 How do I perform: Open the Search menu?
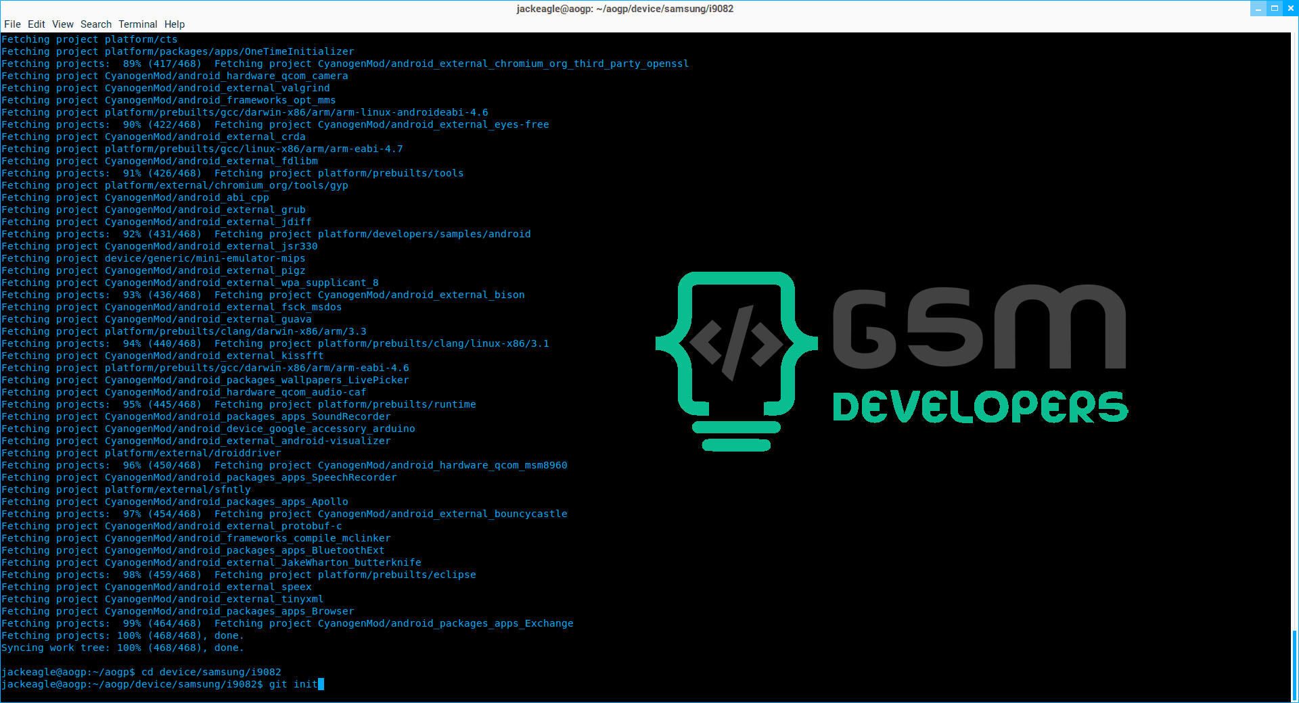pos(96,24)
